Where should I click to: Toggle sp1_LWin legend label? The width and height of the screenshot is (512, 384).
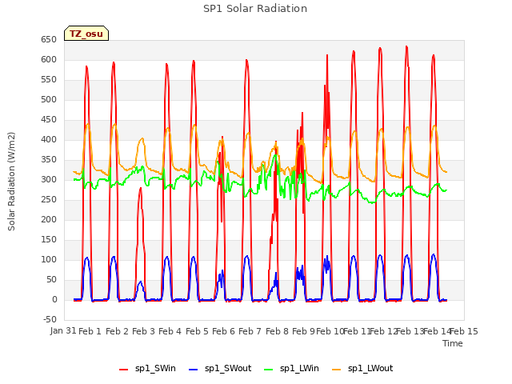pyautogui.click(x=299, y=368)
